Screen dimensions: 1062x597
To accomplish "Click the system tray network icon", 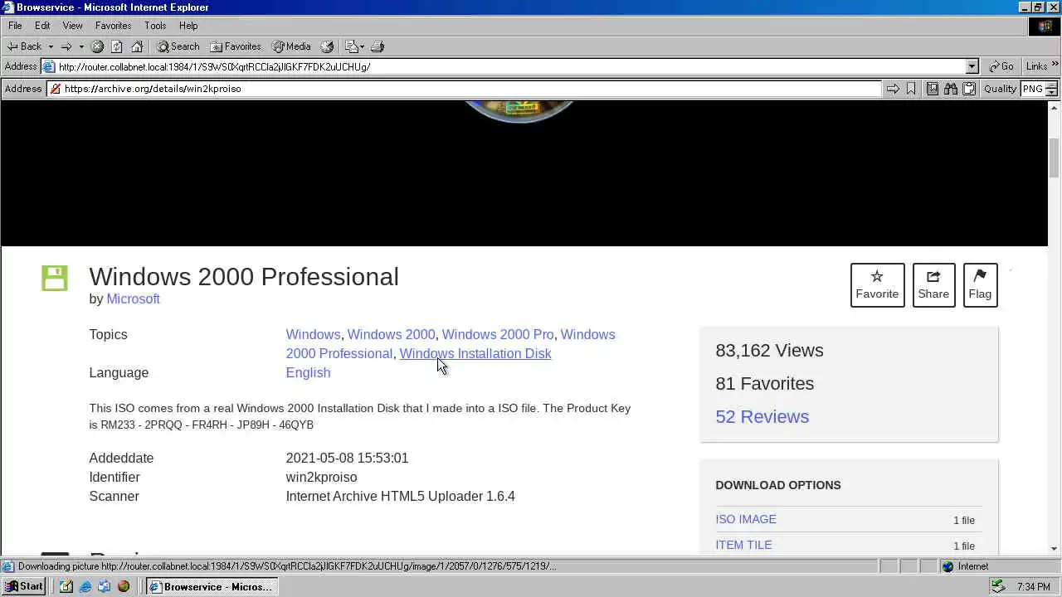I will coord(998,586).
